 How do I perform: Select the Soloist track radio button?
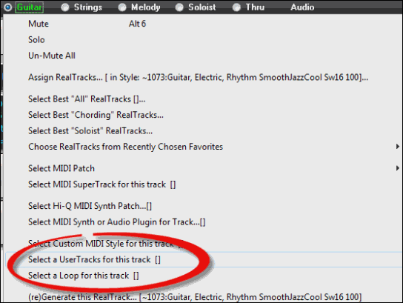point(179,7)
